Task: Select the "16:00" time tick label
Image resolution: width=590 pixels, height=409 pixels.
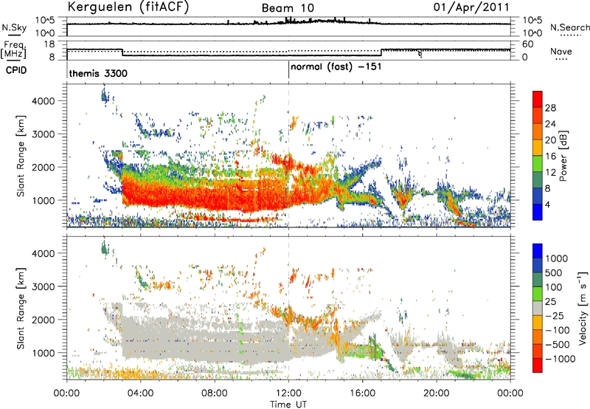Action: (x=362, y=393)
